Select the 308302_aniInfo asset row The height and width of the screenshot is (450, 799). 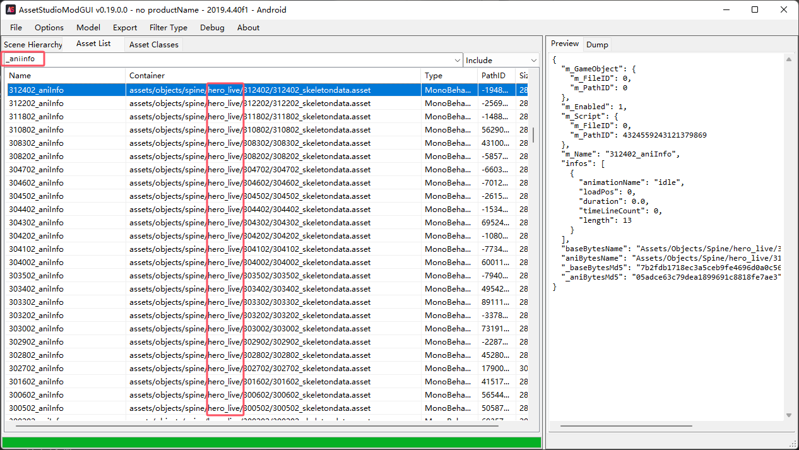267,143
